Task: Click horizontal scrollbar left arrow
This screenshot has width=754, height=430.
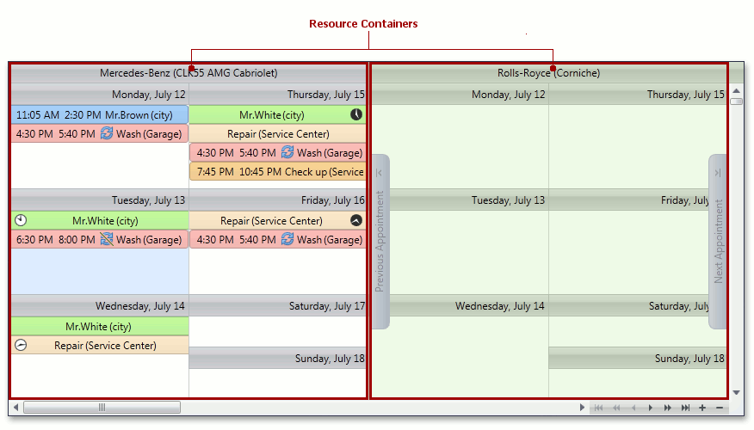Action: (15, 408)
